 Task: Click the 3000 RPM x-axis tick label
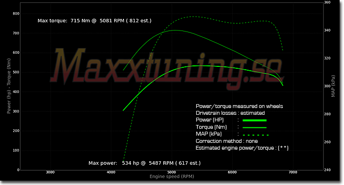pos(50,172)
